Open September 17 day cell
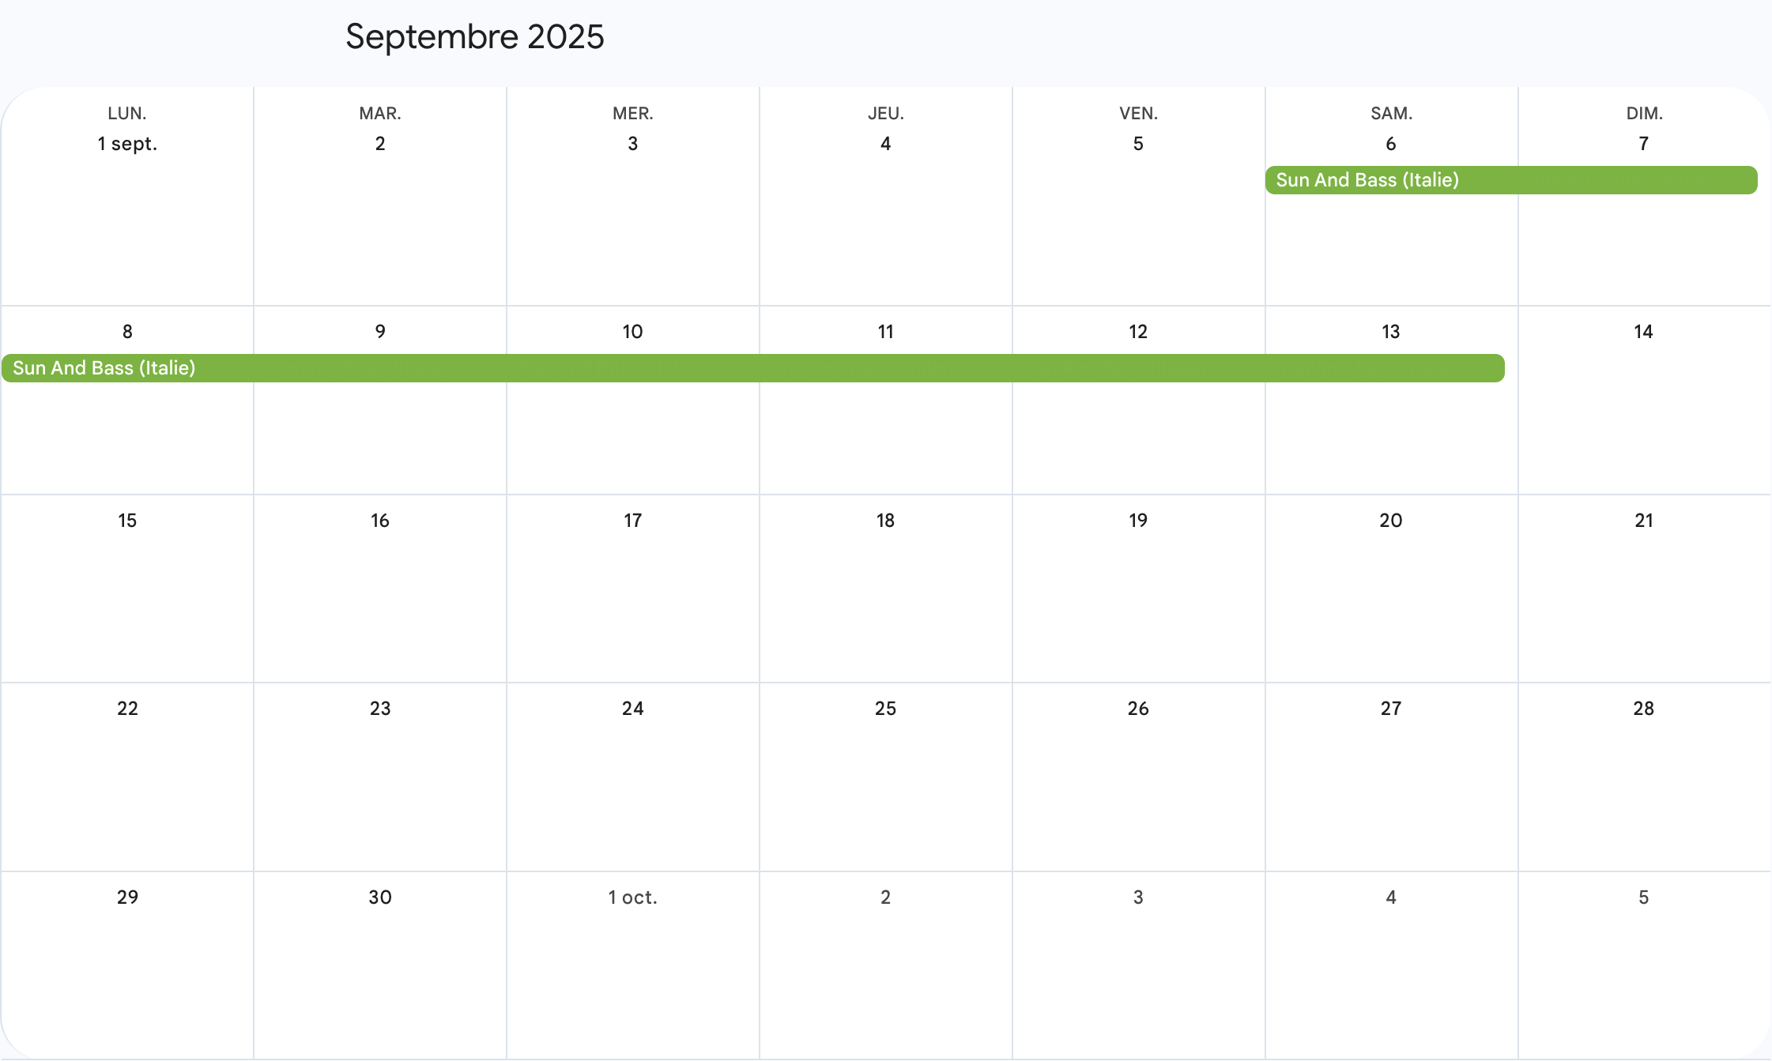Image resolution: width=1772 pixels, height=1061 pixels. (632, 521)
